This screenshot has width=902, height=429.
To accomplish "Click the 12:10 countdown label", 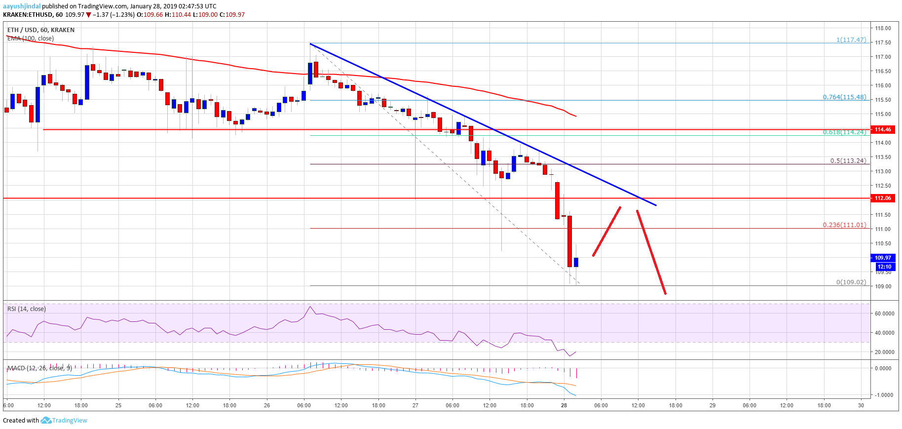I will click(x=884, y=267).
